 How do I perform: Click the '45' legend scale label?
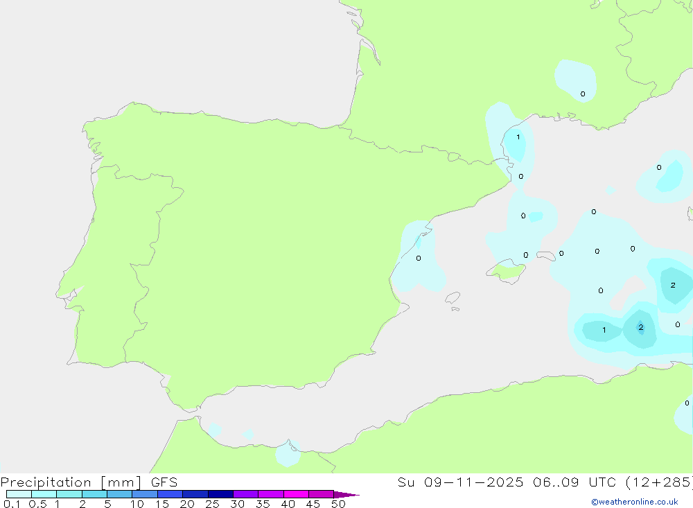click(x=313, y=504)
